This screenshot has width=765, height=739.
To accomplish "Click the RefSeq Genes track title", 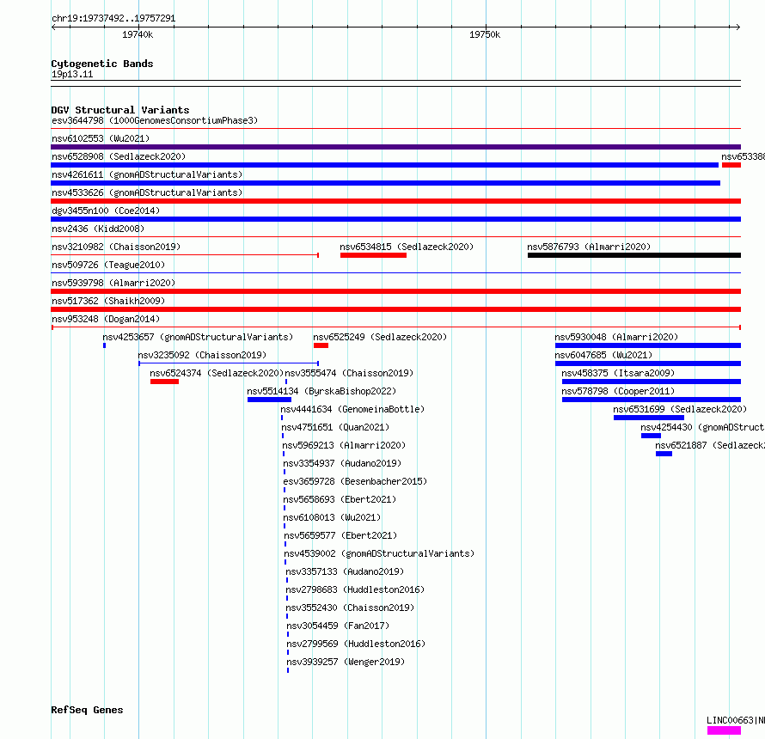I will pos(88,710).
